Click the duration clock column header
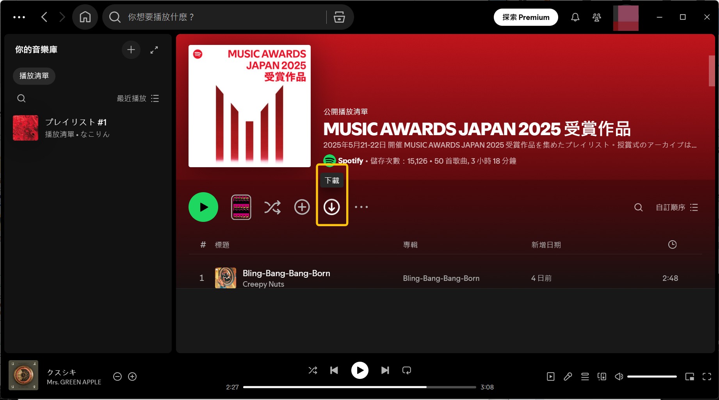719x400 pixels. coord(672,245)
